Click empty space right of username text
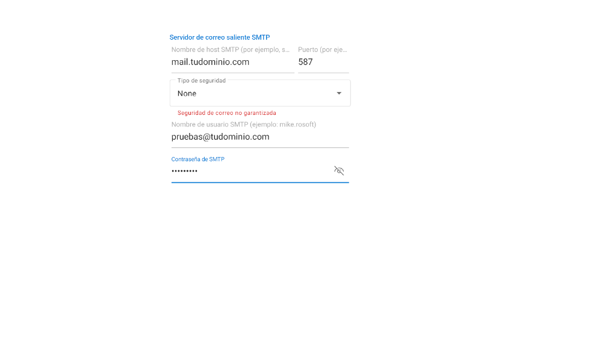Screen dimensions: 602x361 click(309, 137)
